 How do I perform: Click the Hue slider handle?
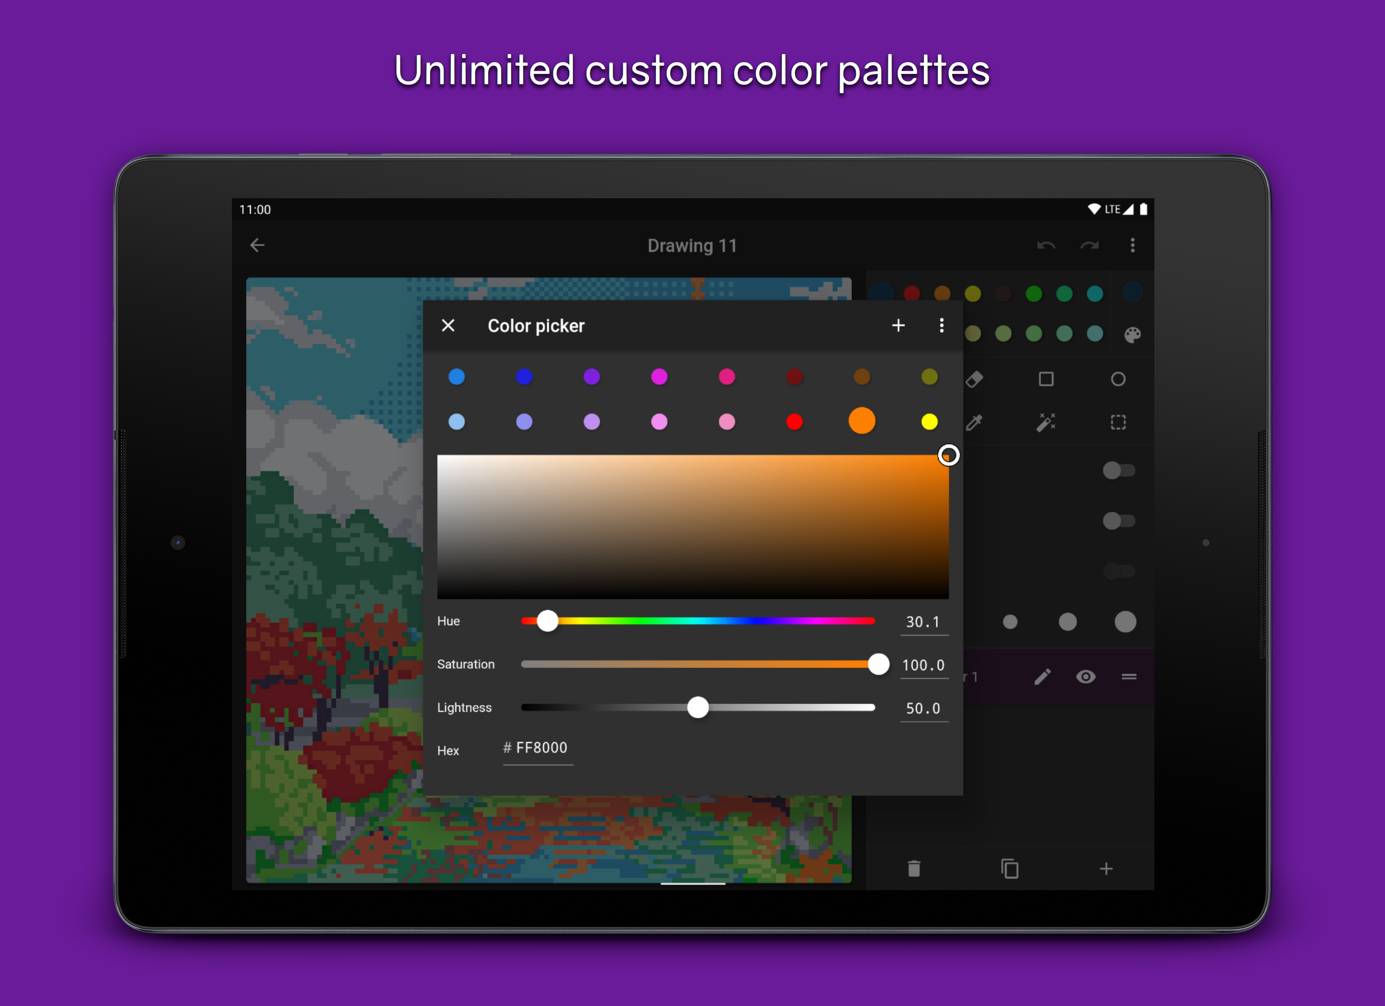click(547, 621)
